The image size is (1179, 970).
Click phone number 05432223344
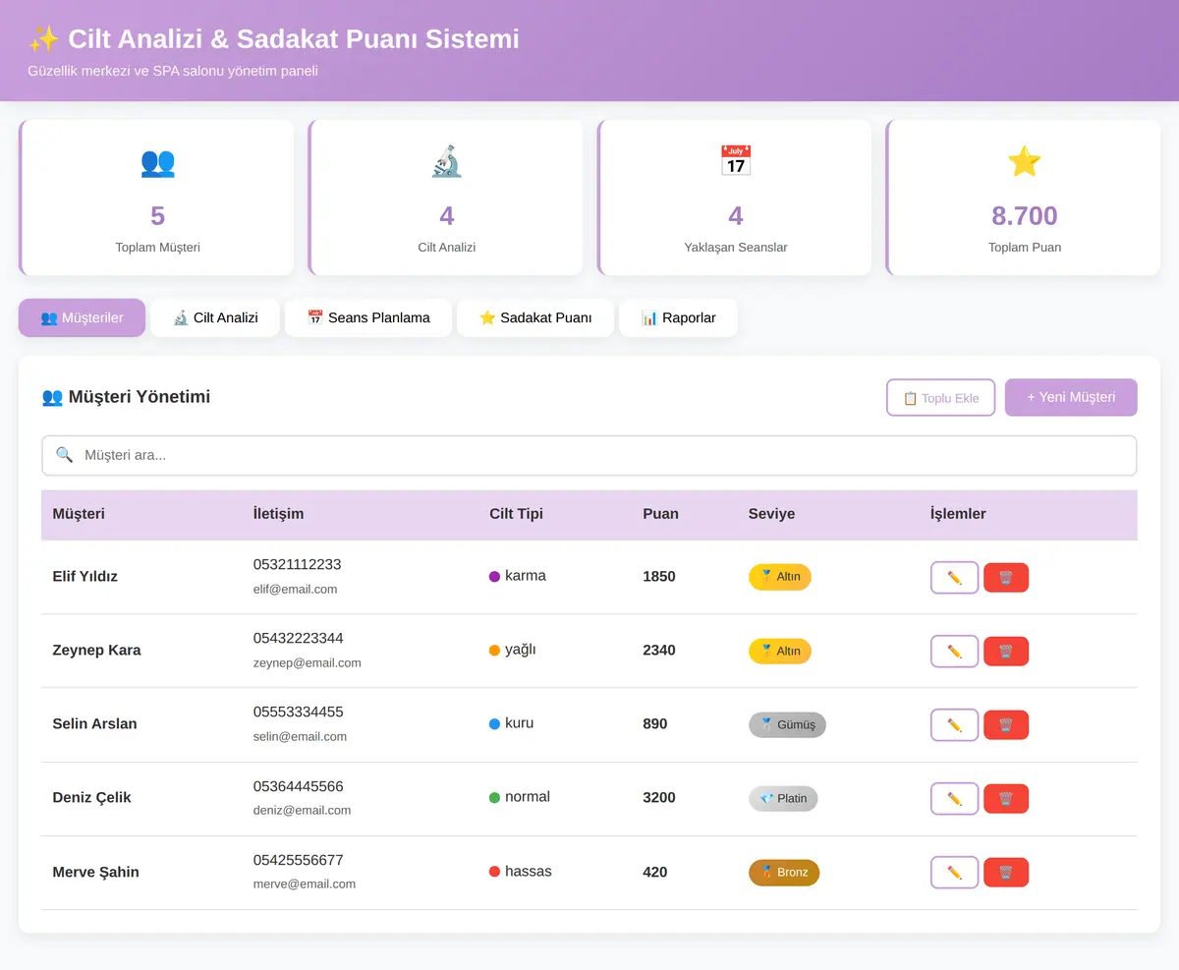pyautogui.click(x=298, y=638)
